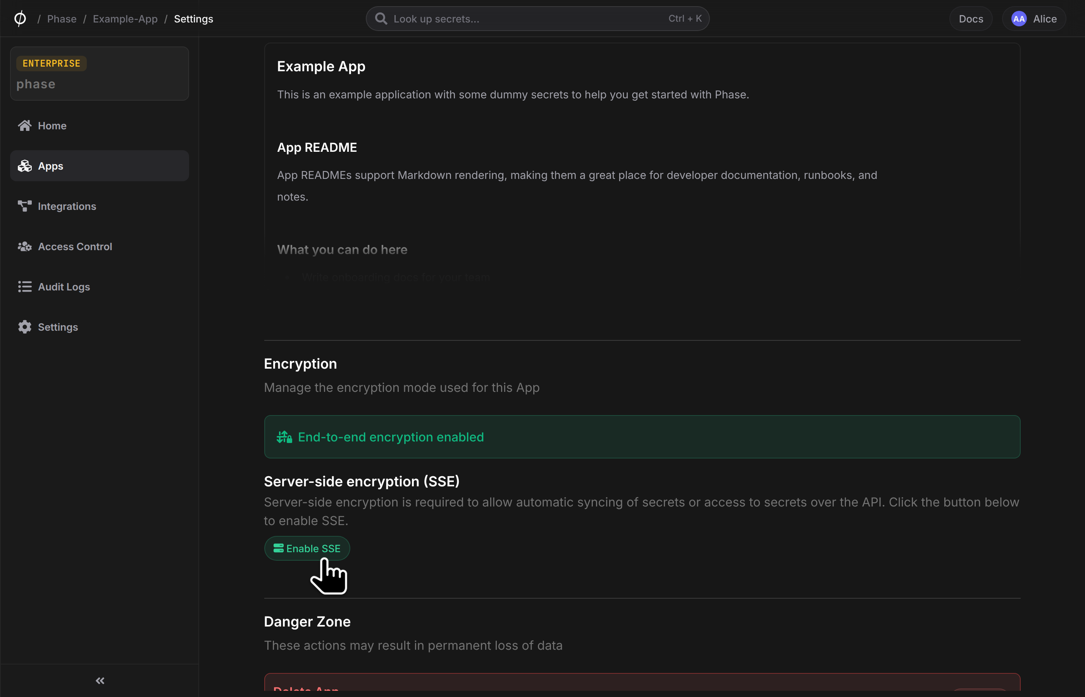
Task: Click the Danger Zone heading
Action: (307, 622)
